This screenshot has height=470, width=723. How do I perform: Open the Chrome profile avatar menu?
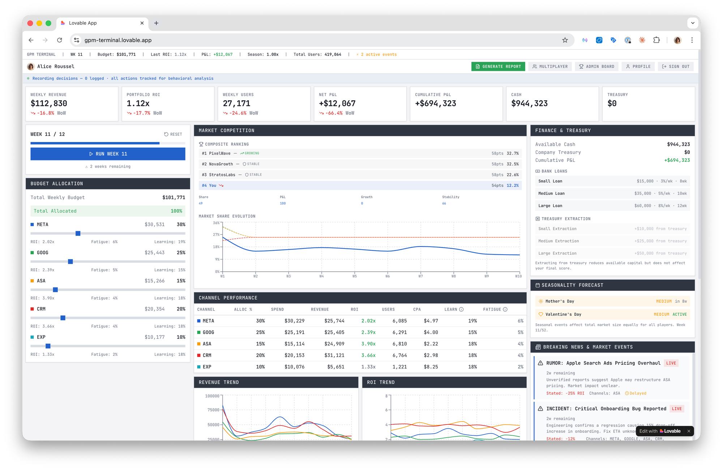tap(677, 40)
